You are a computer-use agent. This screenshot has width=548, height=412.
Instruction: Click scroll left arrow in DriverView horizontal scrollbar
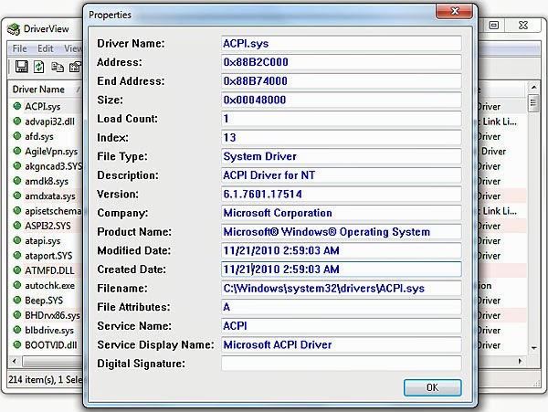[15, 361]
